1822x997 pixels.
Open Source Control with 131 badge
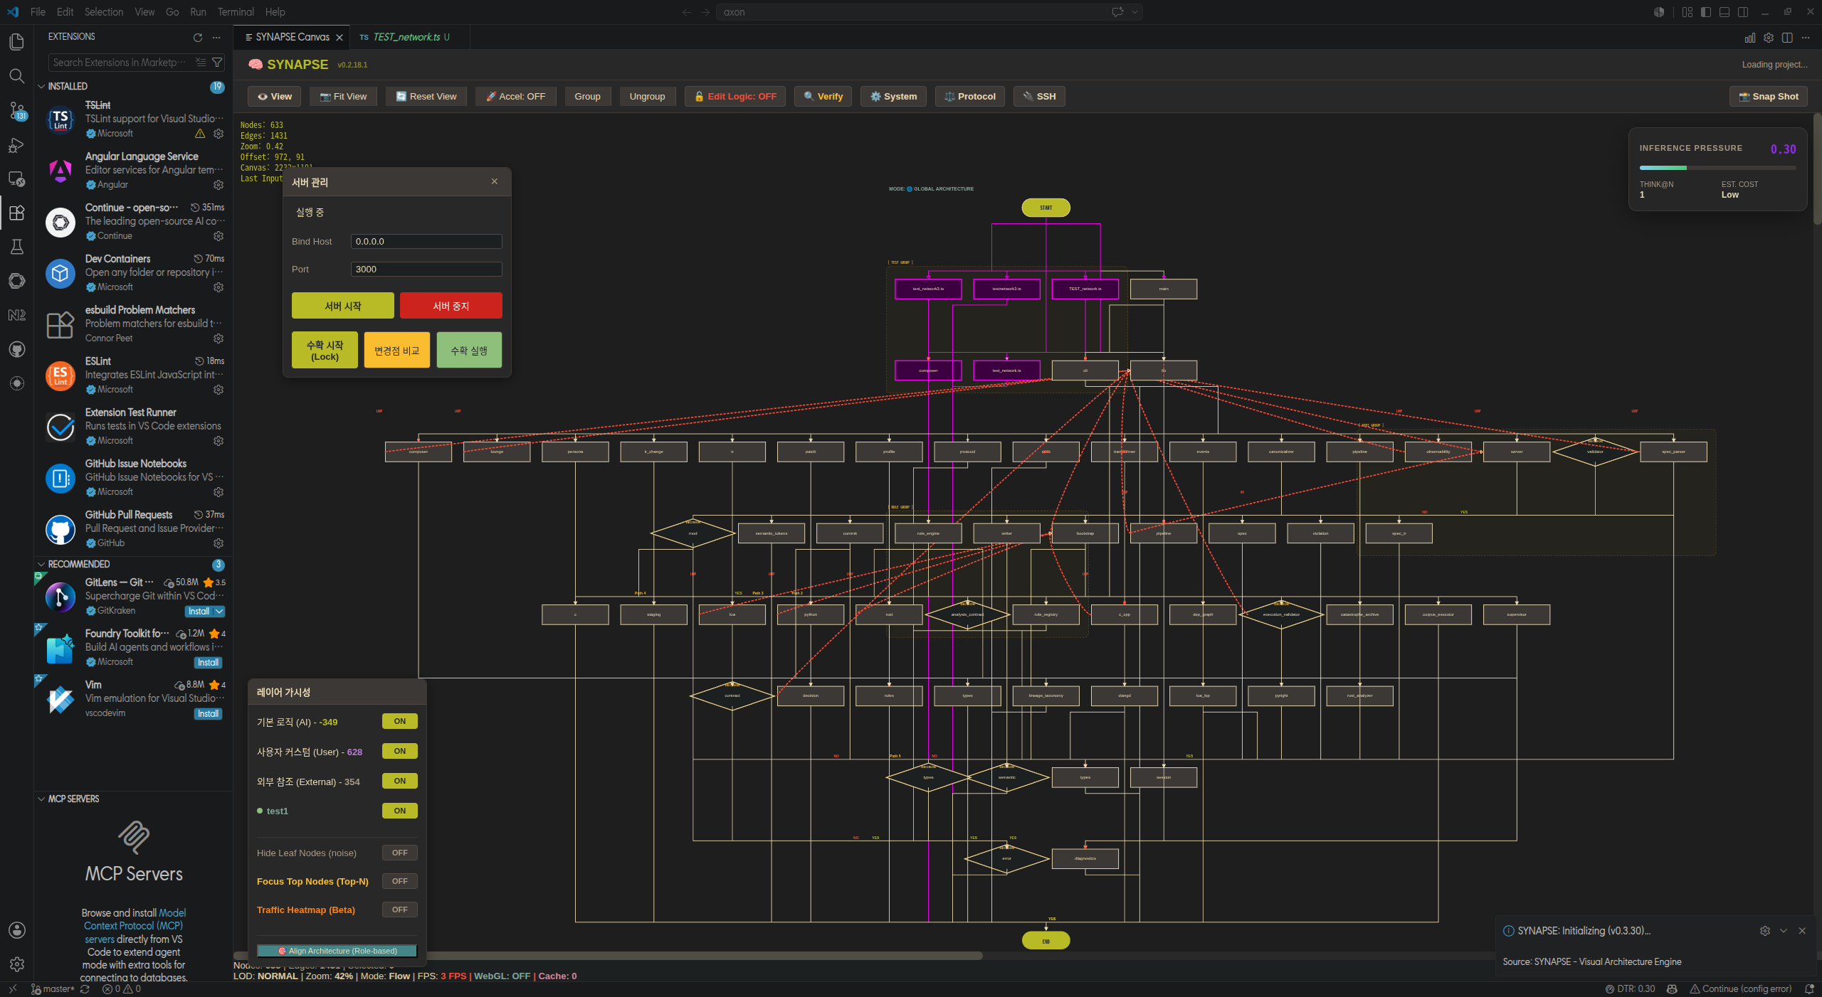[16, 110]
